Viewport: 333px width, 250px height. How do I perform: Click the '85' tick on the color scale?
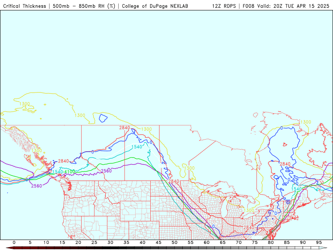(x=287, y=242)
